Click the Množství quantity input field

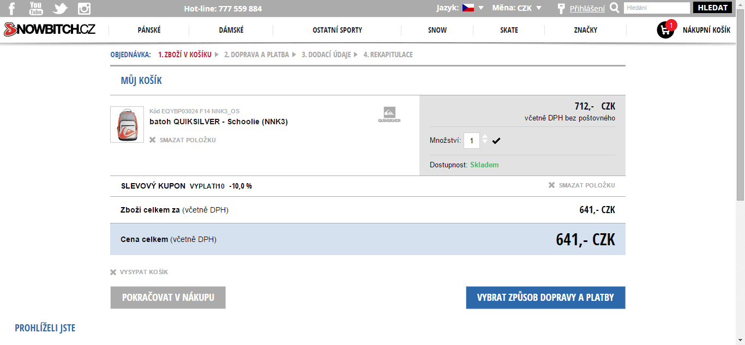472,141
